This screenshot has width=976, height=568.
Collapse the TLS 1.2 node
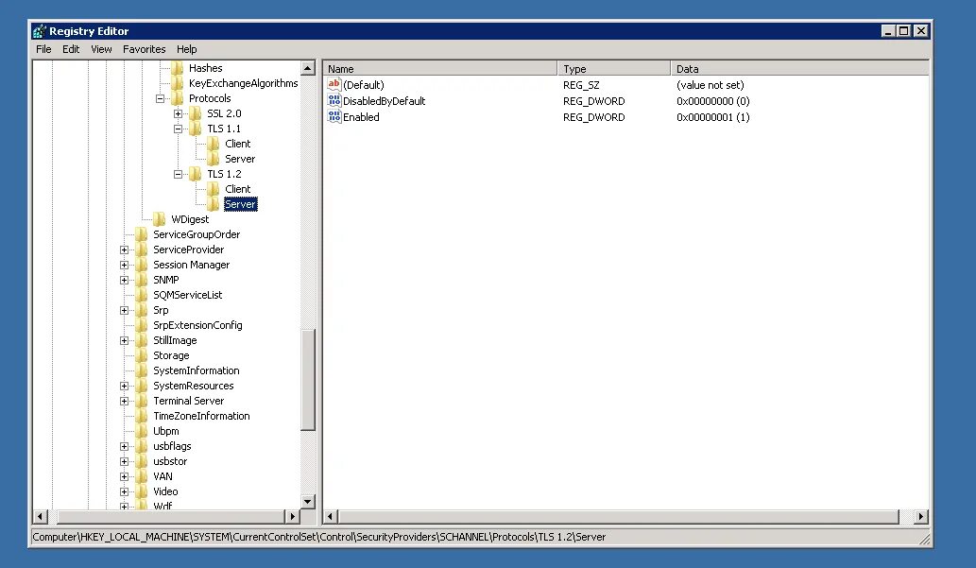point(178,175)
